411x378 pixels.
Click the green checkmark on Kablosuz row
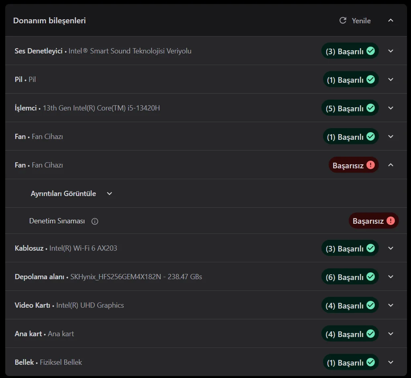click(x=370, y=248)
